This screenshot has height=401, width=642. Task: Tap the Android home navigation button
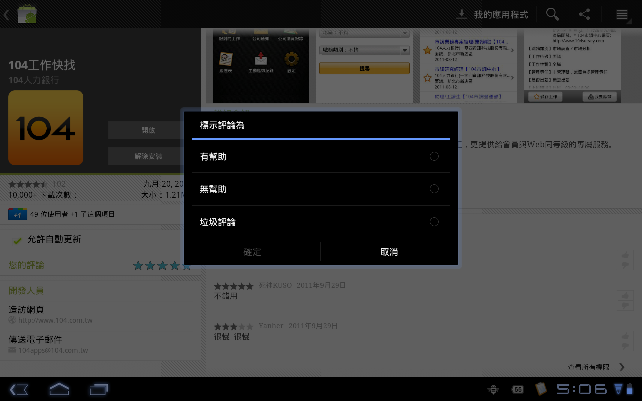tap(59, 389)
